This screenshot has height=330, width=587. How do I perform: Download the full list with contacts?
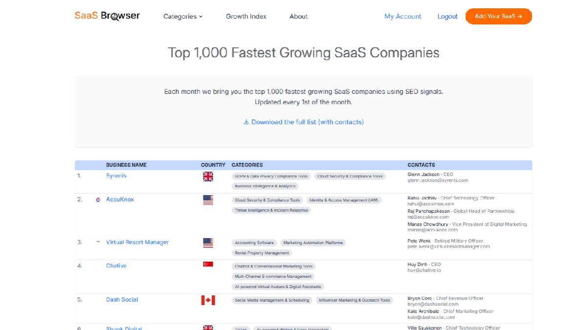pyautogui.click(x=303, y=122)
